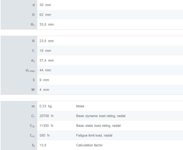Screen dimensions: 183x150
Task: Select the mass value 0,33 kg
Action: 45,106
